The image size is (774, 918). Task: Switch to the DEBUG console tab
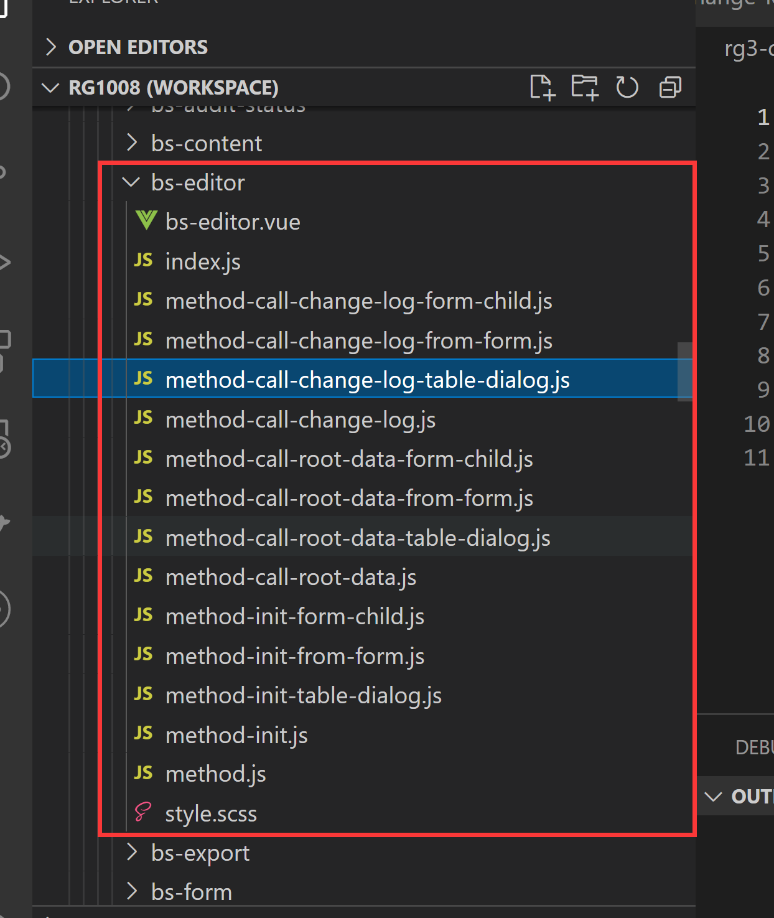(754, 747)
